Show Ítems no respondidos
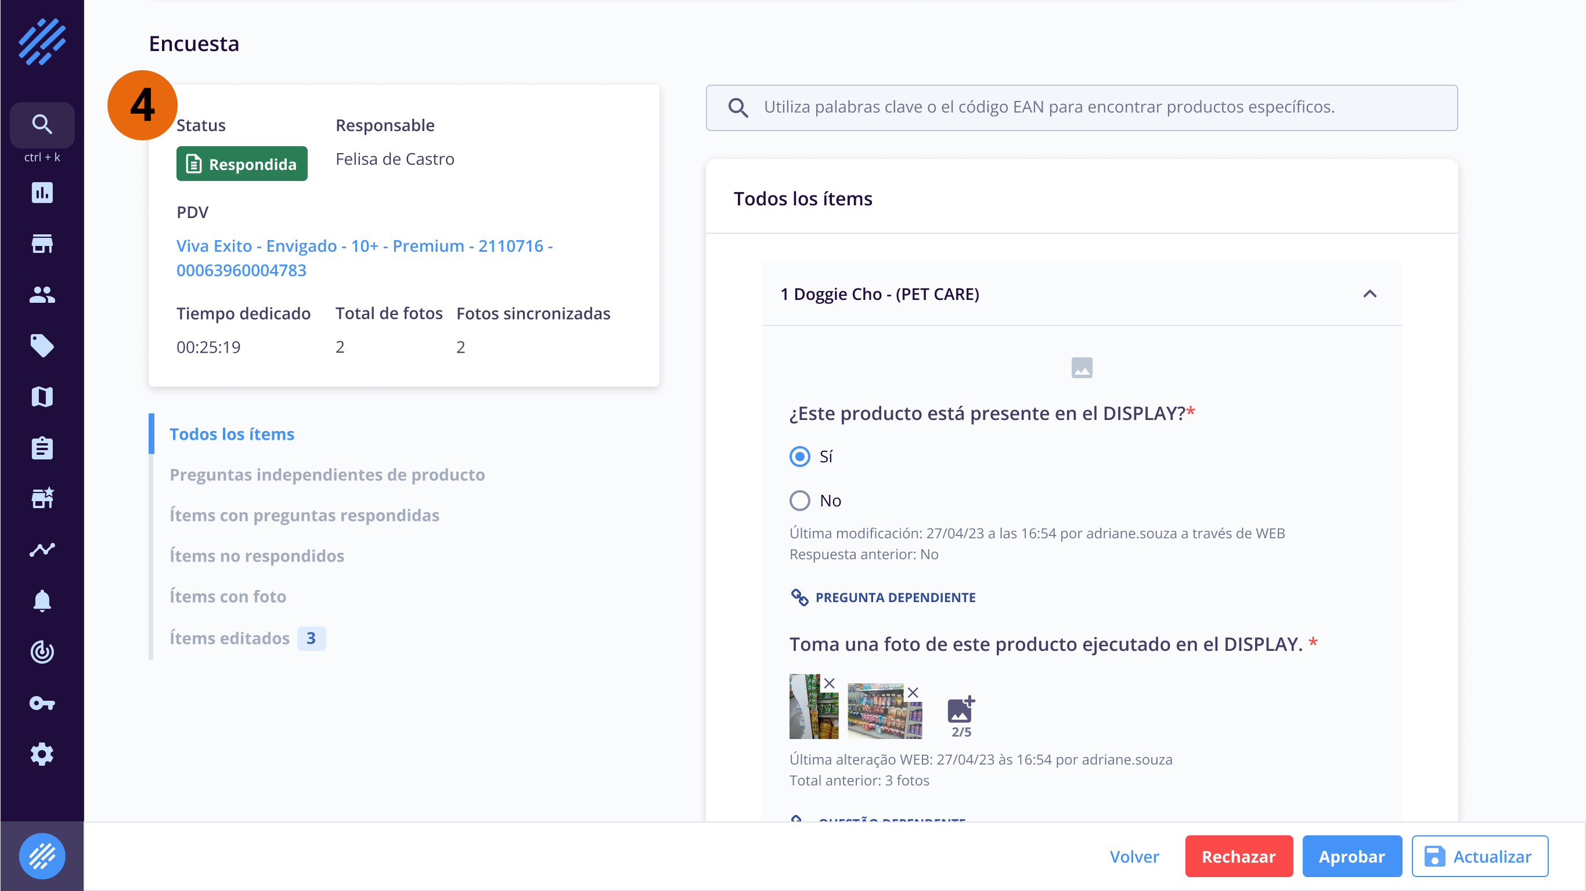The image size is (1586, 891). click(x=257, y=556)
